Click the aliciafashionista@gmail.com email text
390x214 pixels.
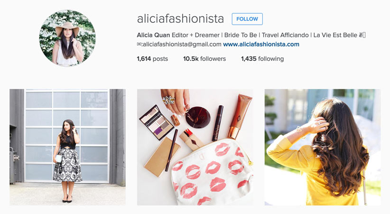[x=182, y=44]
